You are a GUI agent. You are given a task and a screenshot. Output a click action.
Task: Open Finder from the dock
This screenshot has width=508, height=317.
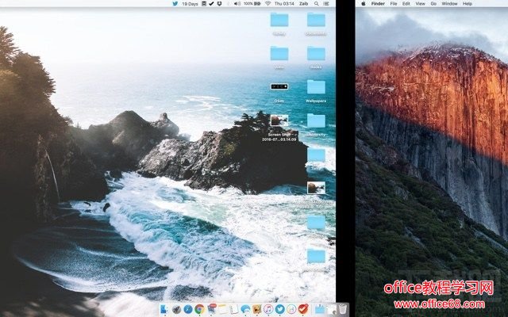pyautogui.click(x=164, y=309)
